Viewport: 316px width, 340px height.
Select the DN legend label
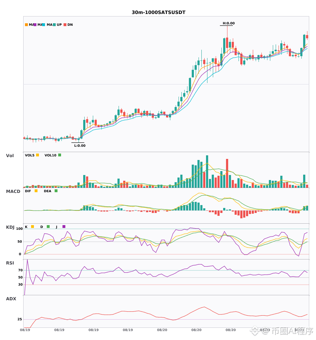pyautogui.click(x=70, y=25)
